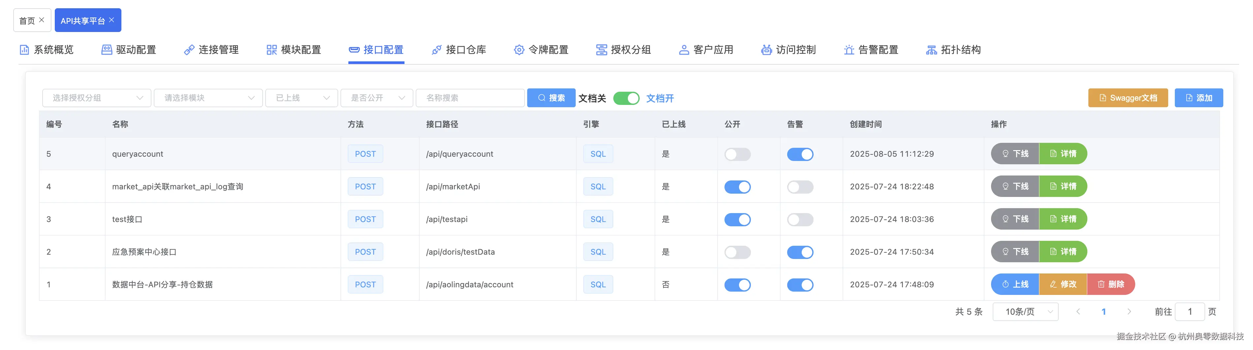Screen dimensions: 1253x350
Task: Enable 公开 switch for queryaccount
Action: click(737, 154)
